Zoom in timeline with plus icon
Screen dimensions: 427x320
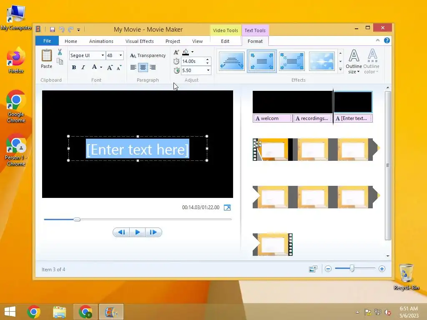tap(382, 269)
